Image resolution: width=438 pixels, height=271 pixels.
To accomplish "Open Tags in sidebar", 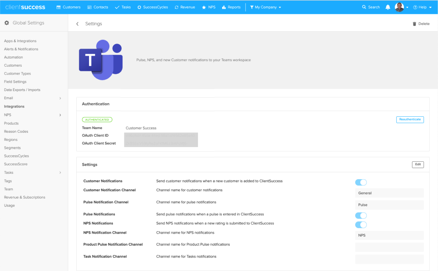I will click(8, 181).
